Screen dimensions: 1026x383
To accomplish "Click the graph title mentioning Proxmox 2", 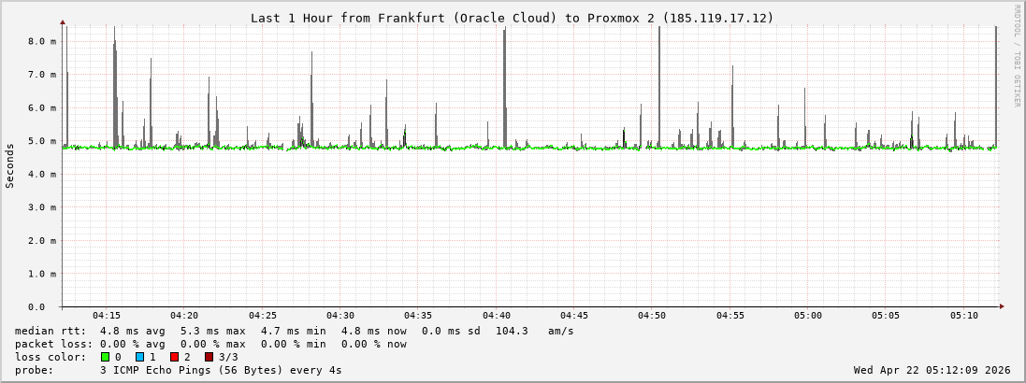I will [x=512, y=18].
